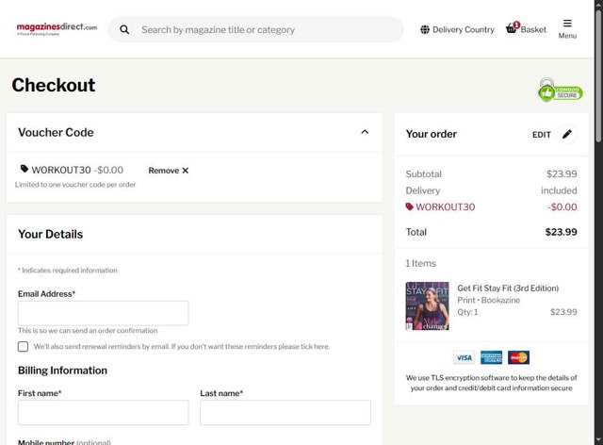Click the Email Address field
The height and width of the screenshot is (445, 603).
click(103, 313)
